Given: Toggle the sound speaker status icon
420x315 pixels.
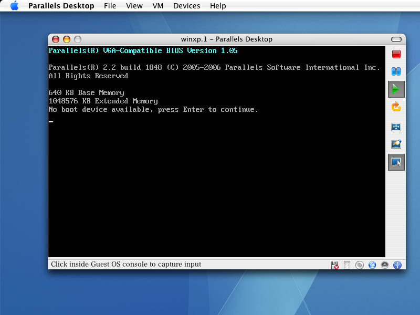Looking at the screenshot, I should coord(385,265).
